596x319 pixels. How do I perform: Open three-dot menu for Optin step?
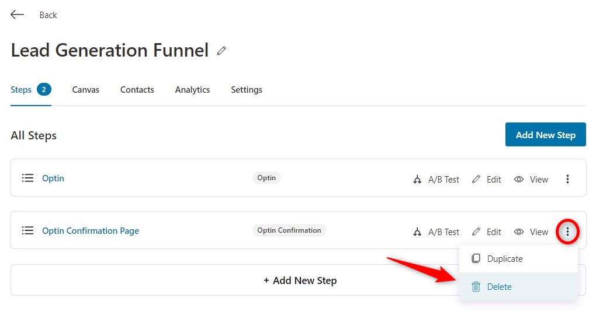point(567,179)
